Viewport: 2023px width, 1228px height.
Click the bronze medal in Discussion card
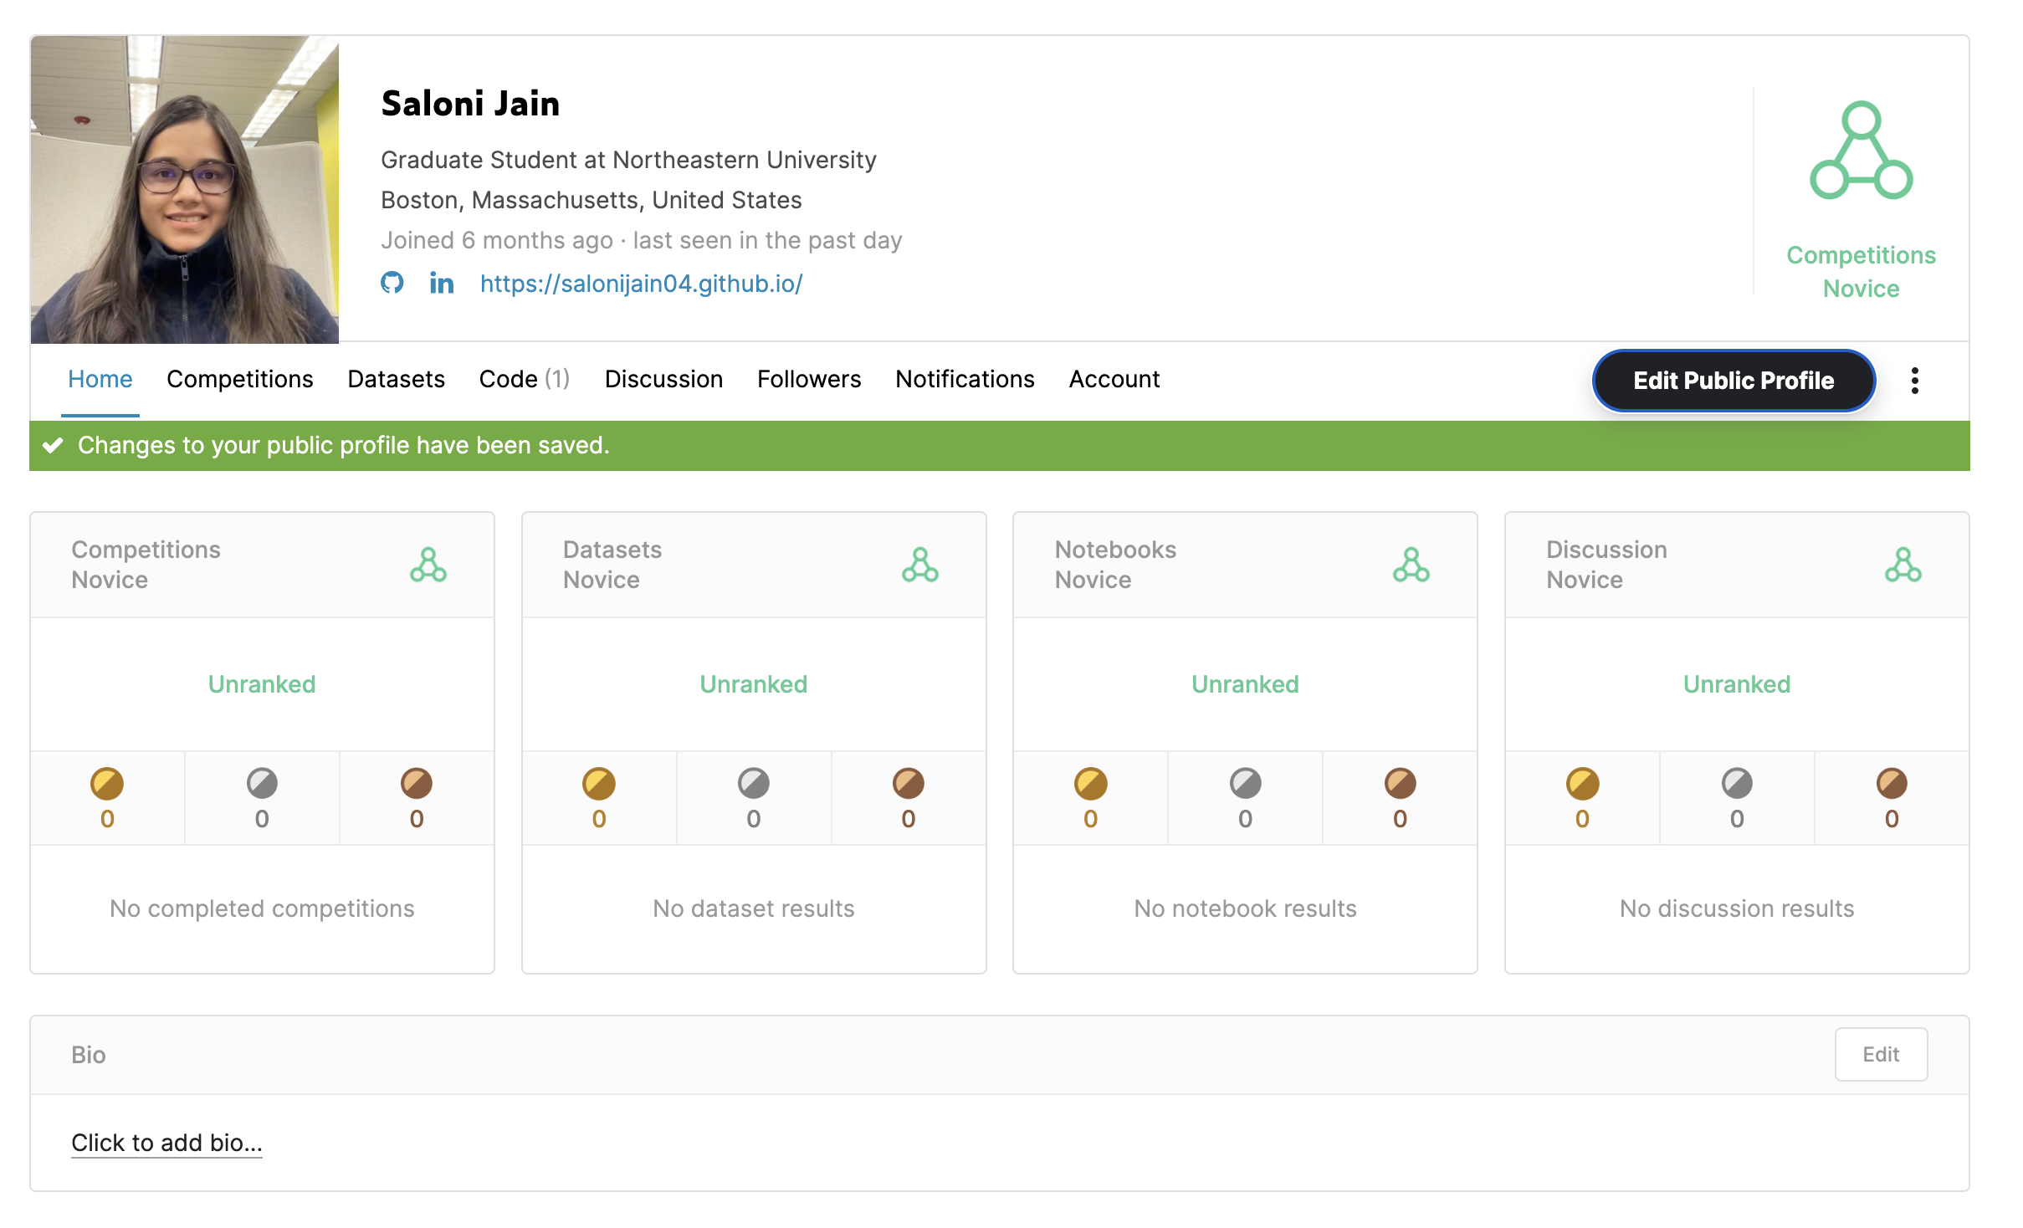point(1891,784)
